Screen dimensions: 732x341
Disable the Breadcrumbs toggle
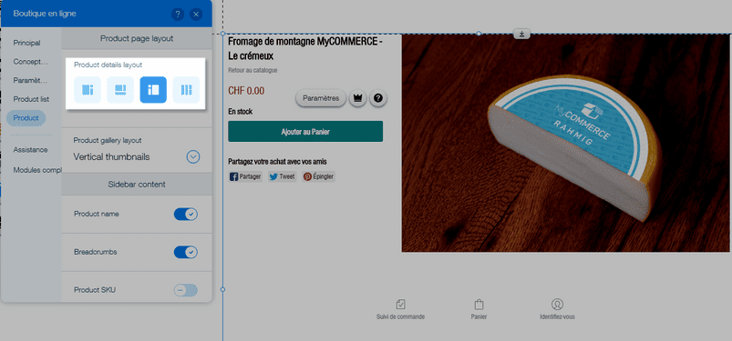click(x=186, y=253)
